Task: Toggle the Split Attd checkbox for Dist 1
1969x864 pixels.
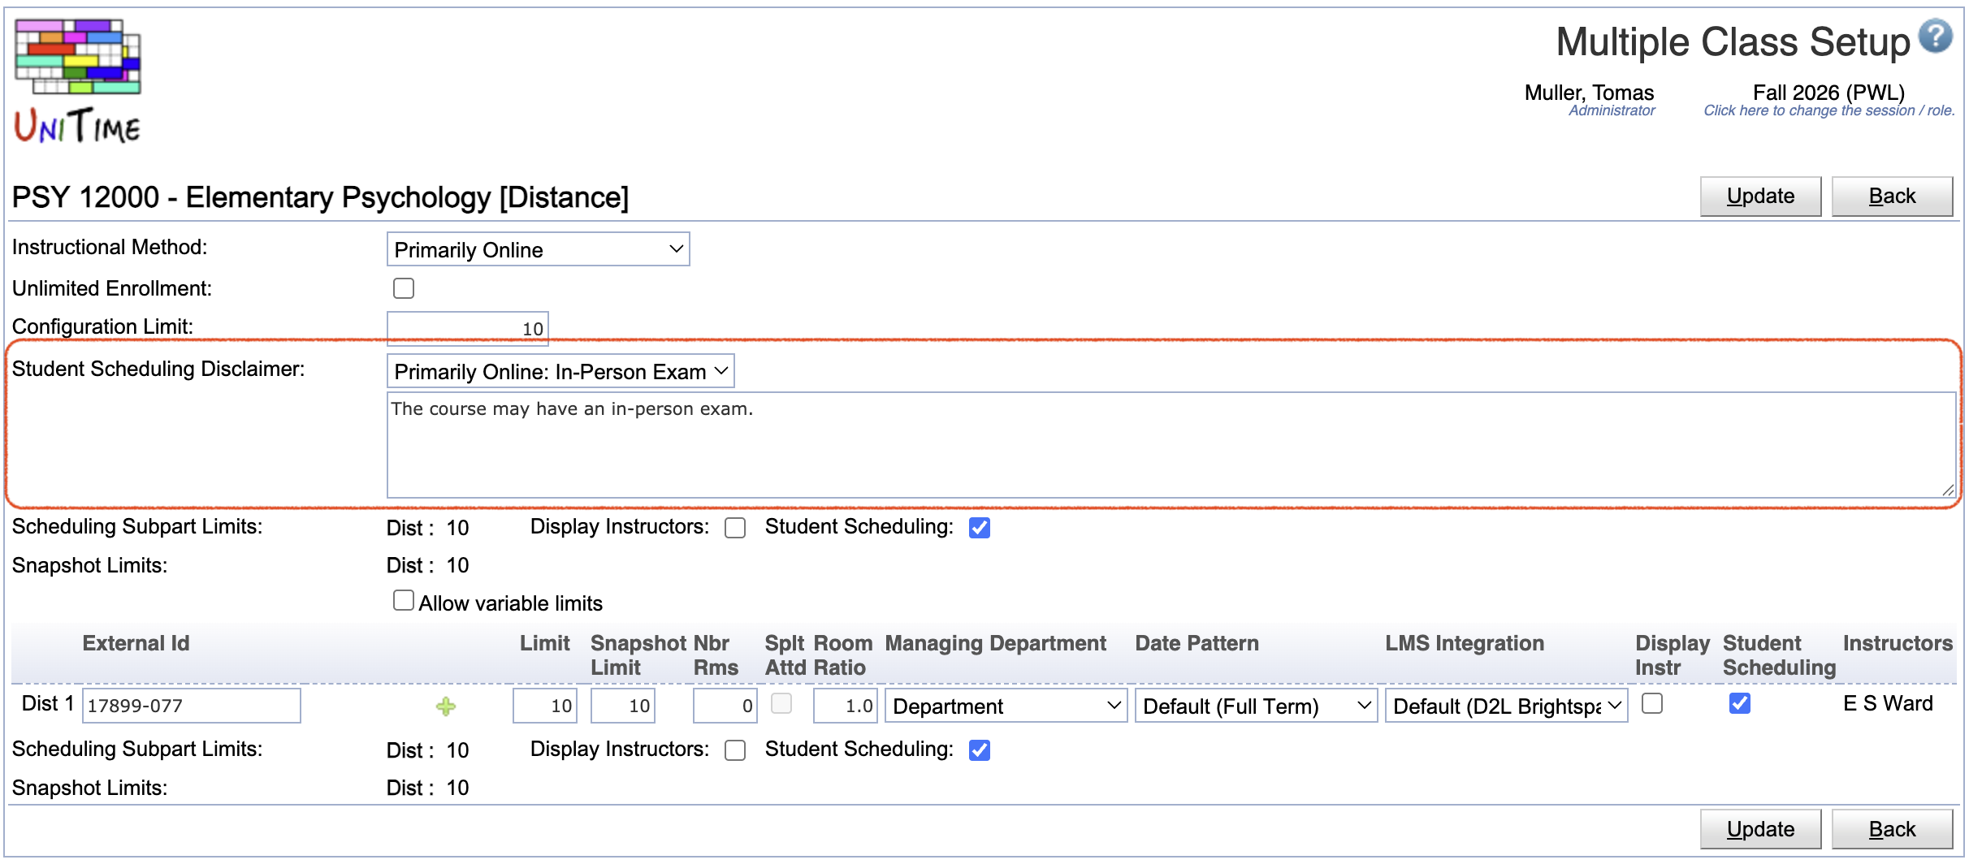Action: [x=781, y=704]
